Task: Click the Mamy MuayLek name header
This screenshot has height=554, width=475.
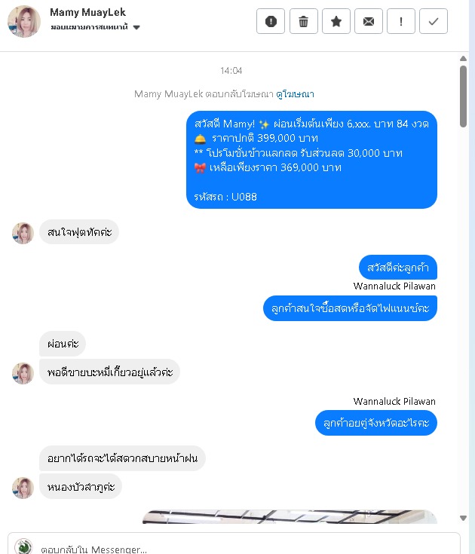Action: point(87,12)
